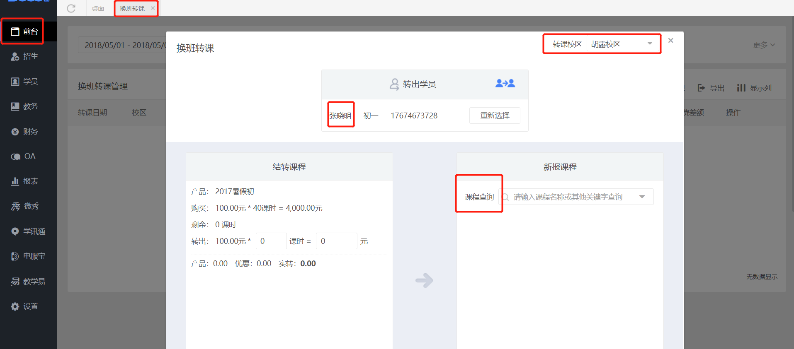
Task: Open the 微秀 sidebar section
Action: click(24, 206)
